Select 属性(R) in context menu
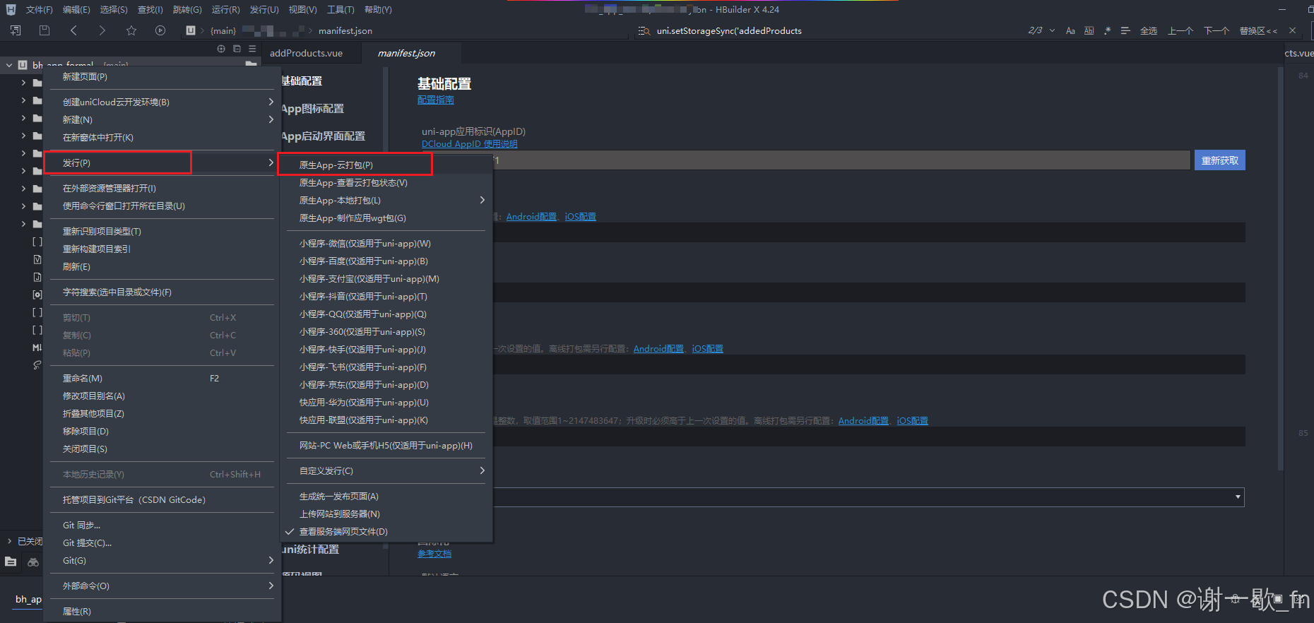The width and height of the screenshot is (1314, 623). pos(162,612)
